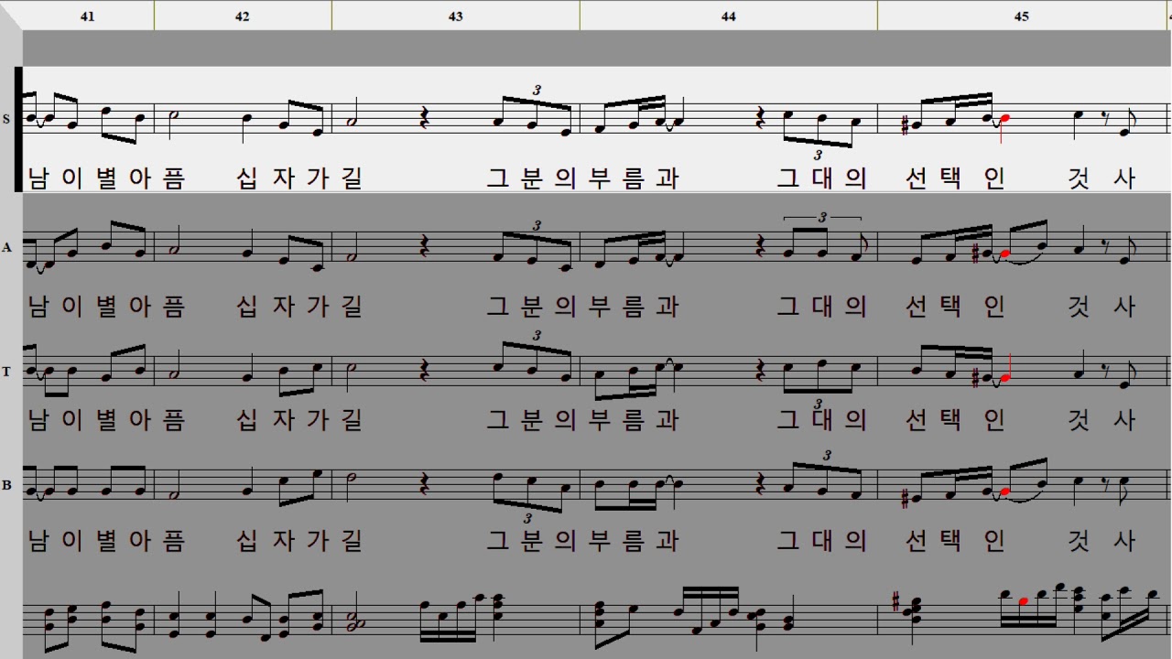Click alto lyric '십 자 가 길'
The height and width of the screenshot is (659, 1172).
298,306
